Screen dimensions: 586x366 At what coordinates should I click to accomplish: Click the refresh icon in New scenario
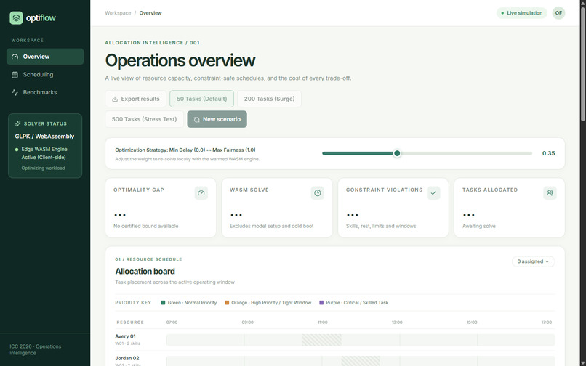[196, 120]
